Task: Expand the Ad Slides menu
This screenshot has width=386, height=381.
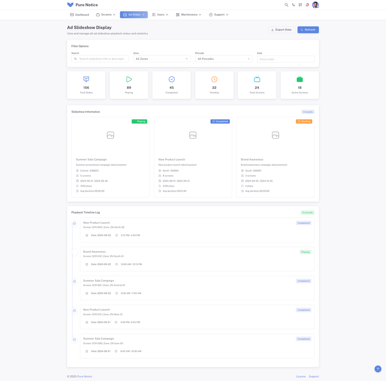Action: [x=134, y=15]
